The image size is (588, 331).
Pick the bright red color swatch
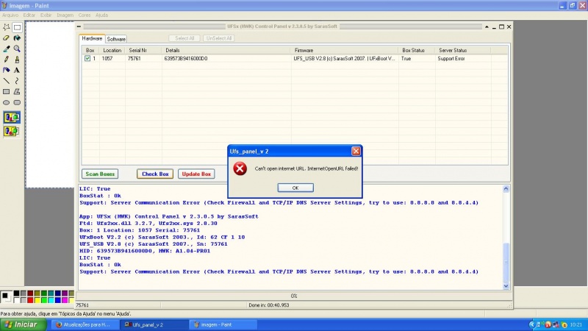30,300
